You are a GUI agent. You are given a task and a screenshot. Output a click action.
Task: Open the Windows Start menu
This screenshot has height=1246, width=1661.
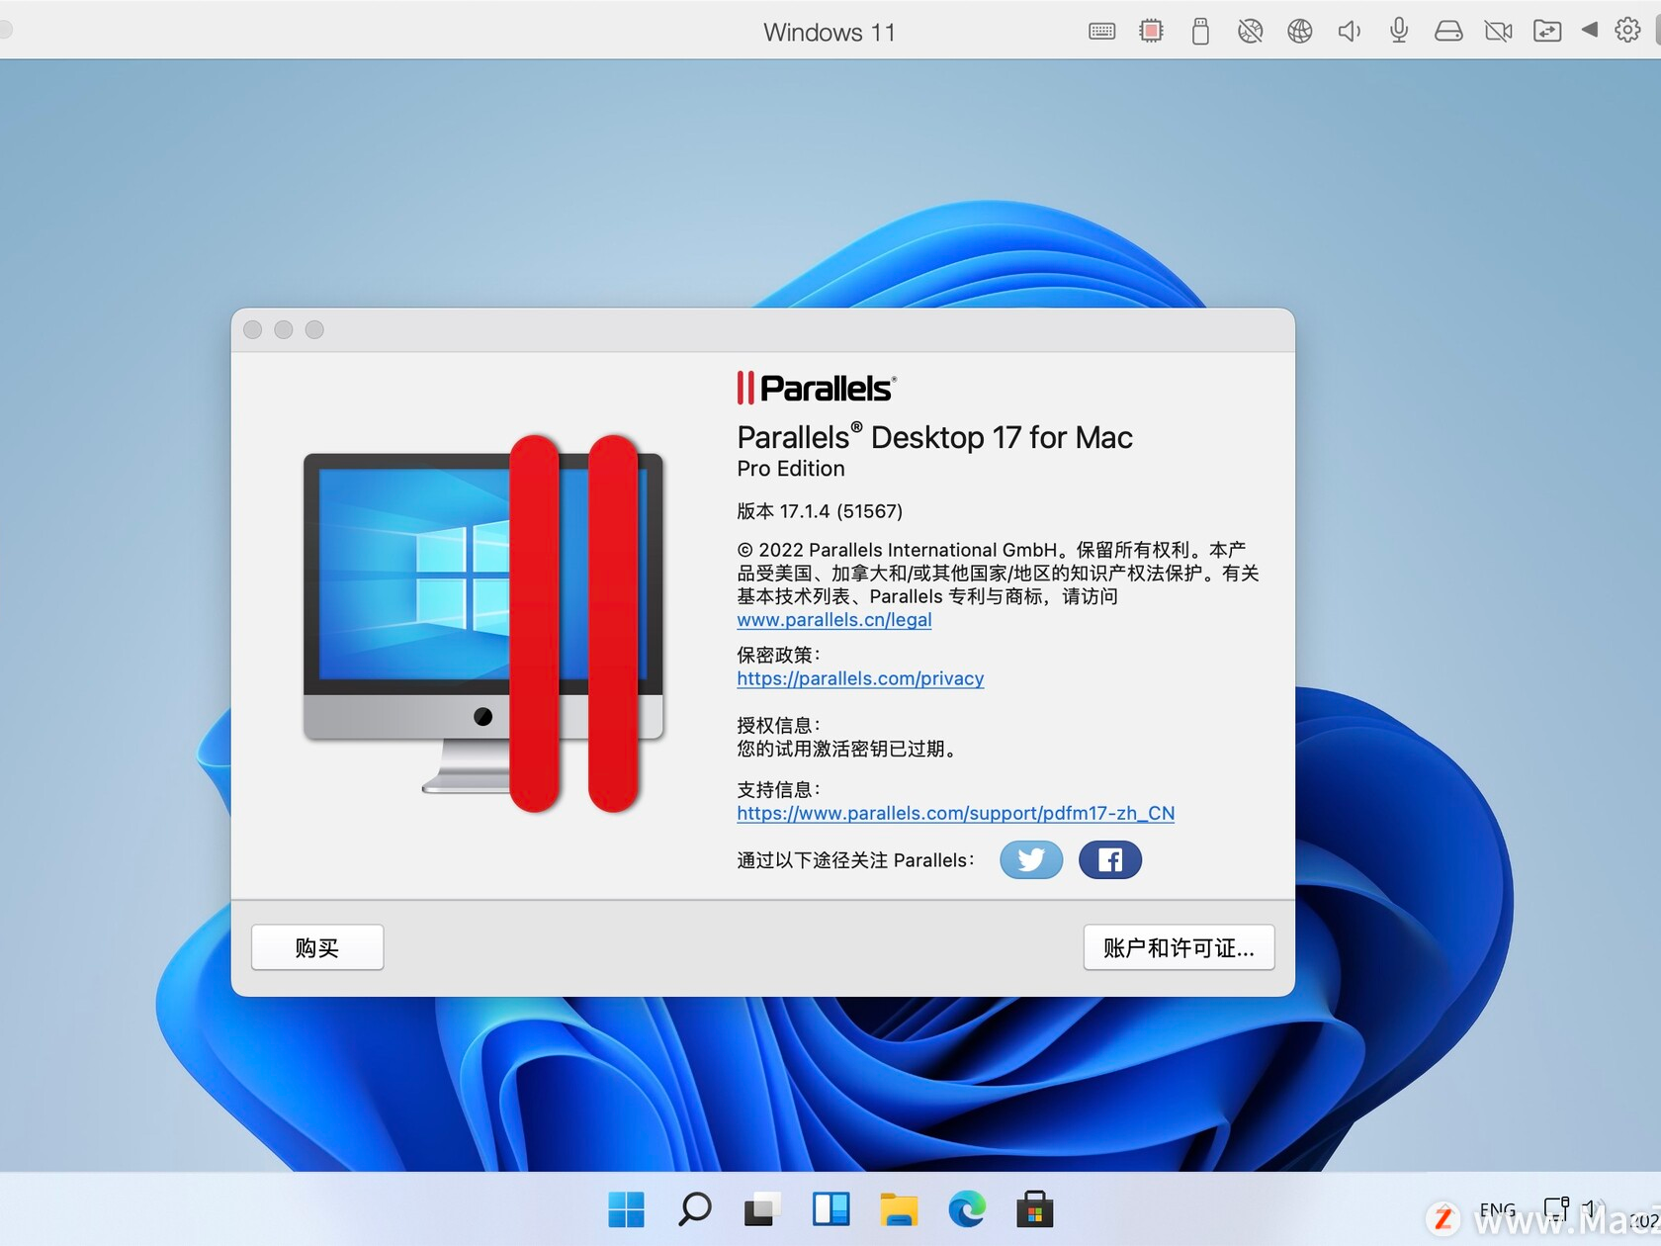tap(625, 1208)
